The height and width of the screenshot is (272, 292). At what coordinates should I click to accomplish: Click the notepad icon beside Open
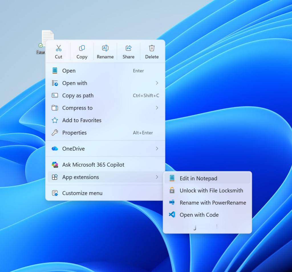pyautogui.click(x=55, y=71)
